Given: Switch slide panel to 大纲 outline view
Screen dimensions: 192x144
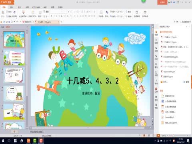Looking at the screenshot, I should pyautogui.click(x=2, y=27).
